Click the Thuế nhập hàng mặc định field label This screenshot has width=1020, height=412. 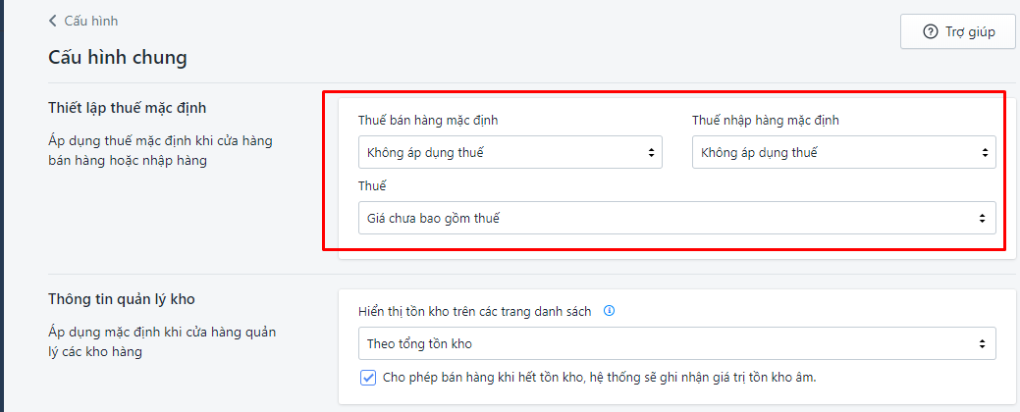pyautogui.click(x=766, y=121)
